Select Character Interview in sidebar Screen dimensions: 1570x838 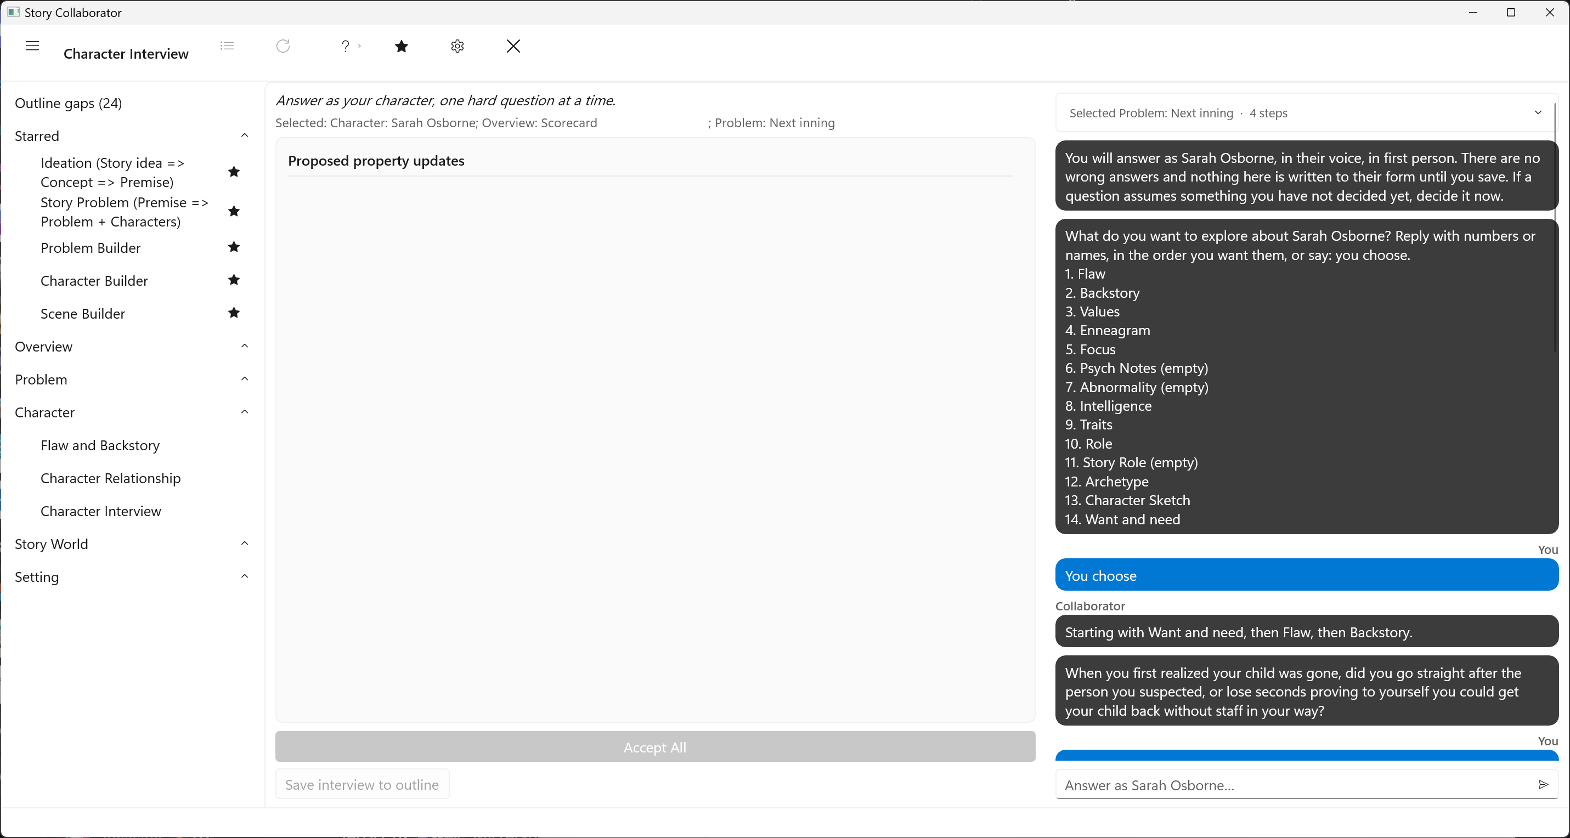100,511
